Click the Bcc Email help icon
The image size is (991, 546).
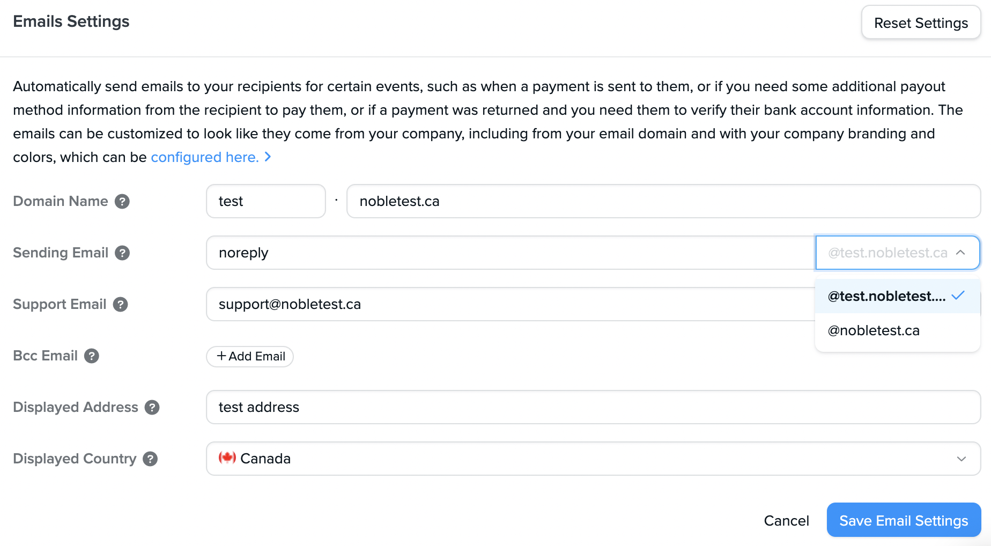point(91,356)
